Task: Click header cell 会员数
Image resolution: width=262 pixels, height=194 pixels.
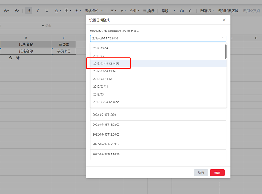Action: point(64,44)
